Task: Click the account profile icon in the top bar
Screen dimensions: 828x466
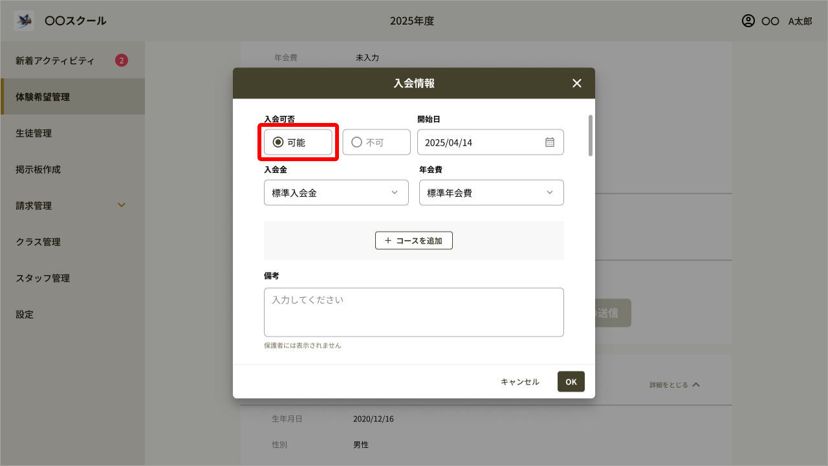Action: coord(748,21)
